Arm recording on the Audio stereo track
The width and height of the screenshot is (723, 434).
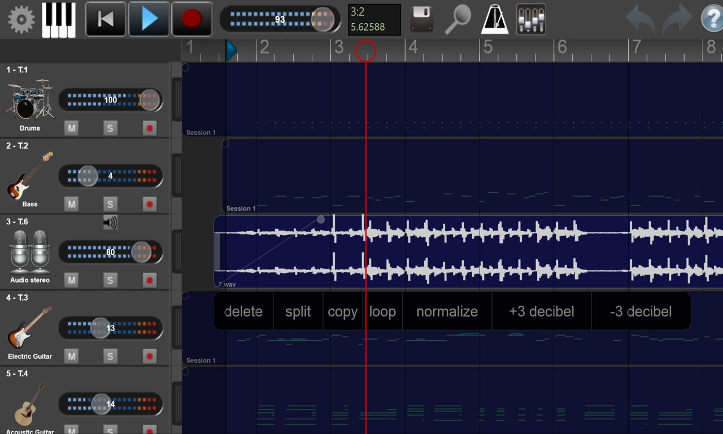point(149,280)
